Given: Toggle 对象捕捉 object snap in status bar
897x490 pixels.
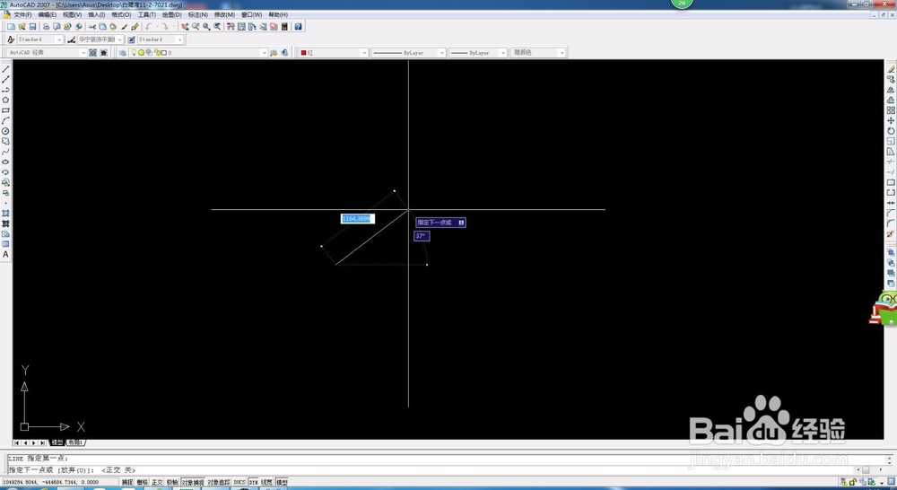Looking at the screenshot, I should pos(193,483).
